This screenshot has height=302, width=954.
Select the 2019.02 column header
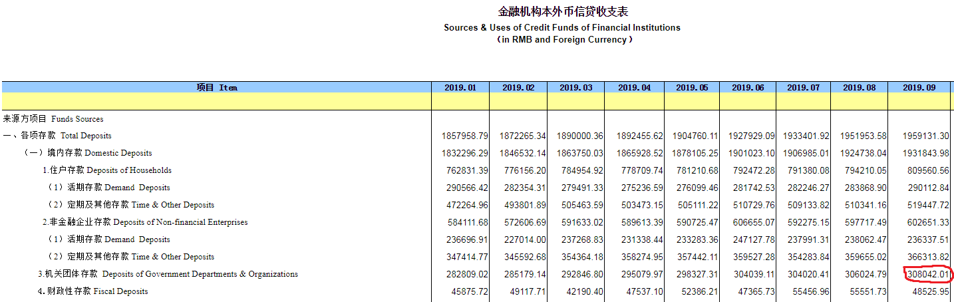click(x=518, y=87)
